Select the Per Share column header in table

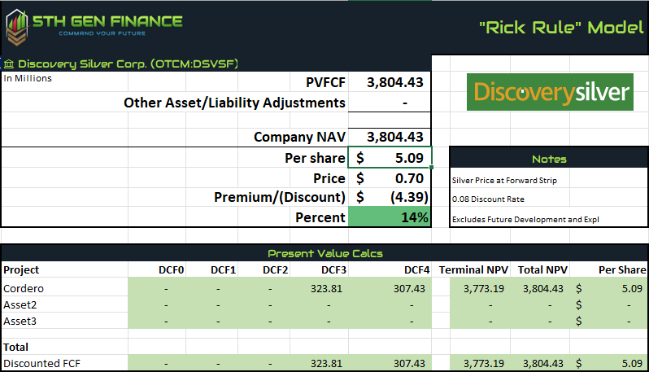[x=622, y=270]
